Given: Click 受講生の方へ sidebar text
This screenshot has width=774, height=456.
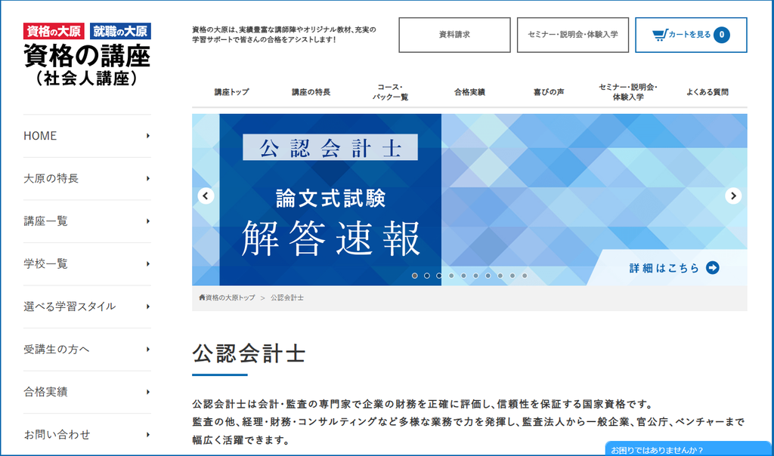Looking at the screenshot, I should [x=57, y=349].
